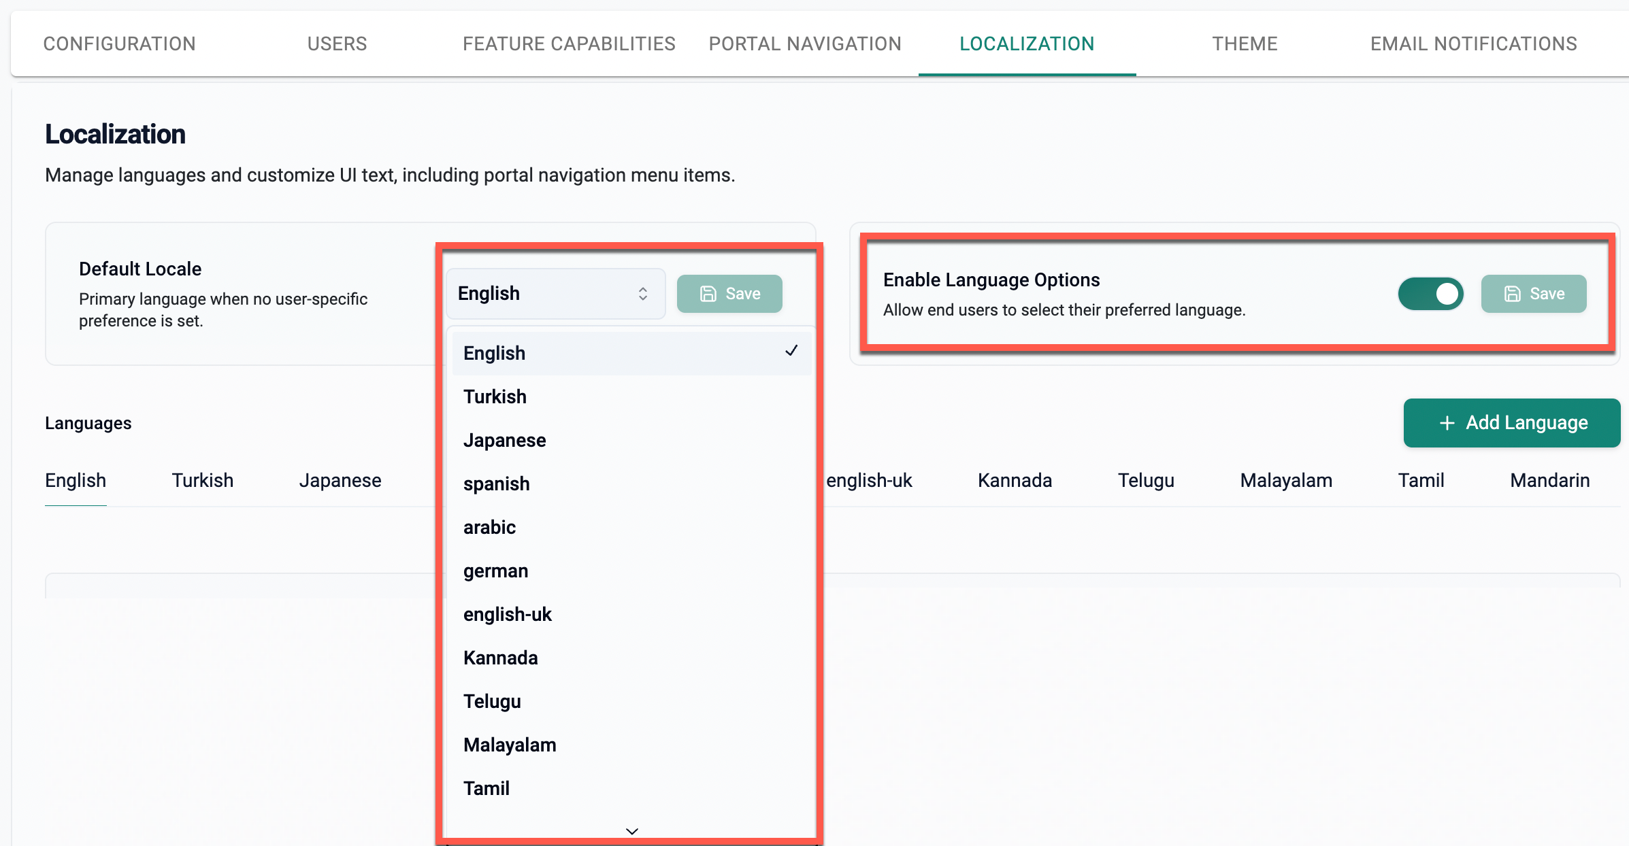Click up-down arrows on locale selector
1629x846 pixels.
tap(642, 294)
